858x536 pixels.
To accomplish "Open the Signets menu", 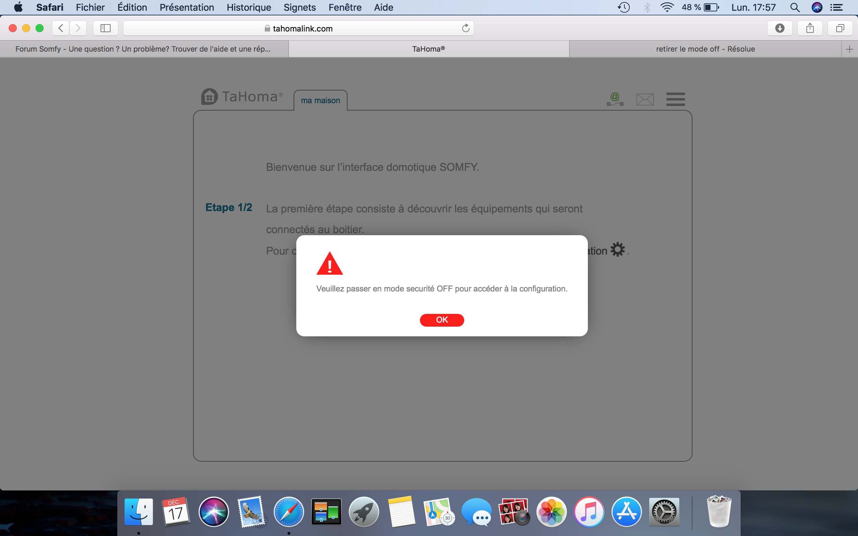I will [x=300, y=7].
